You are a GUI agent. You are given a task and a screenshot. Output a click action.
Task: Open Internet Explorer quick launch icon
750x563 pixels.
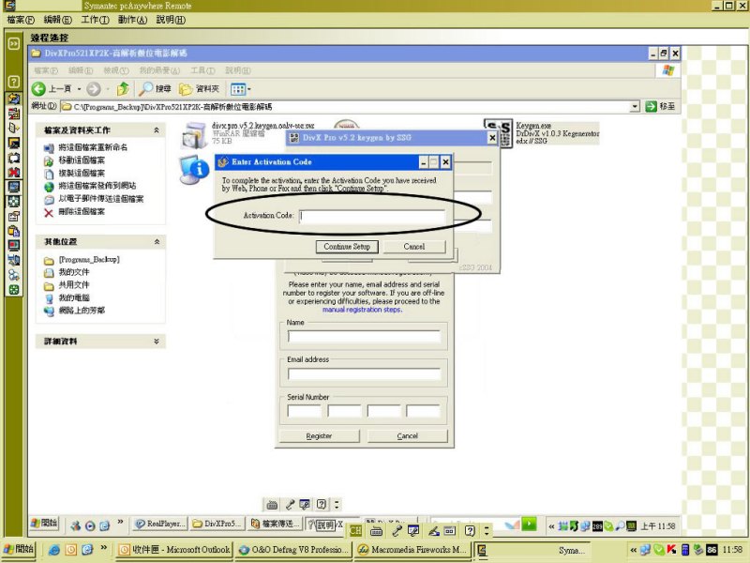point(54,550)
